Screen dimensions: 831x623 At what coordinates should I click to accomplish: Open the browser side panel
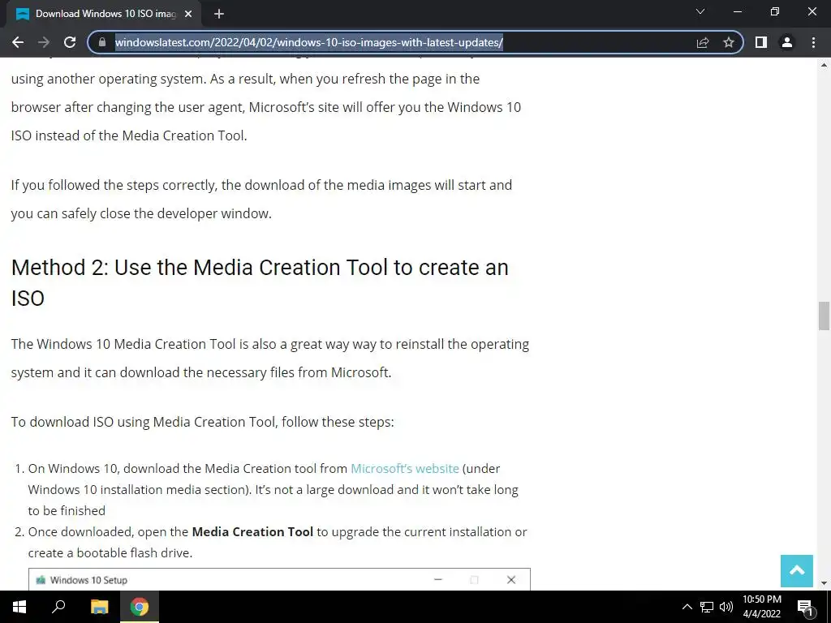pos(761,42)
